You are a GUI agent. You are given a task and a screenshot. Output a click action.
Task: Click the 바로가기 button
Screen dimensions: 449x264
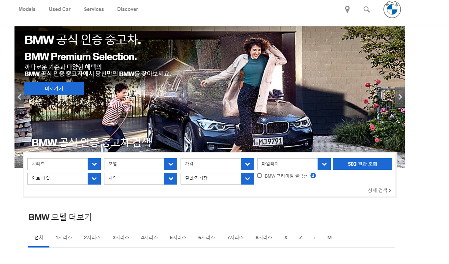[x=54, y=89]
